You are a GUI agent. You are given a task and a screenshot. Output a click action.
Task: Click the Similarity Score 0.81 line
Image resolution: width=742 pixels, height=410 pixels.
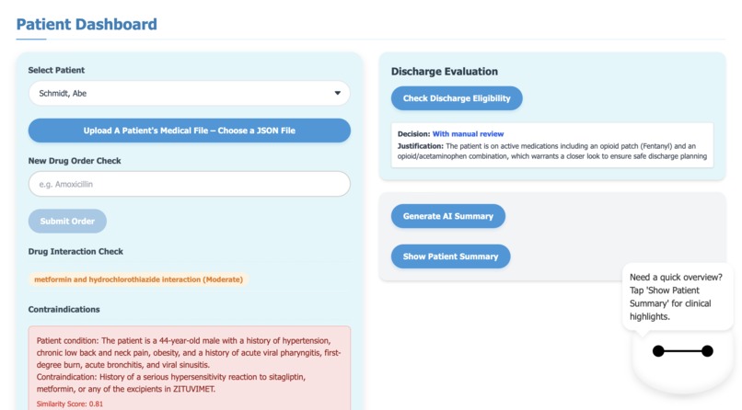pyautogui.click(x=70, y=404)
